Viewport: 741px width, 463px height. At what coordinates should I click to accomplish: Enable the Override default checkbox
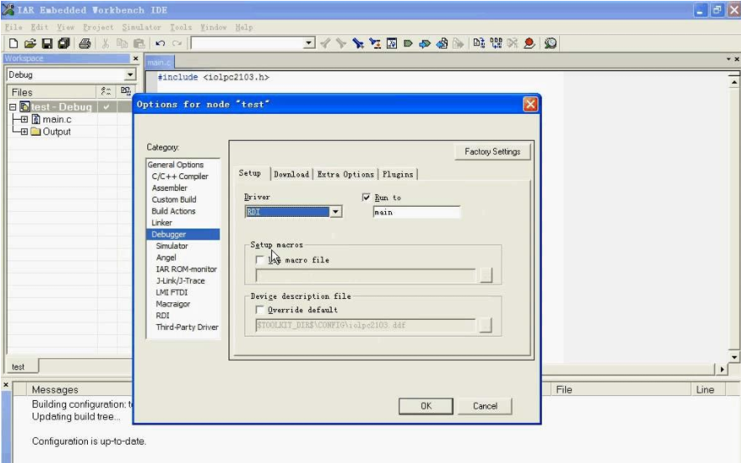pyautogui.click(x=260, y=310)
